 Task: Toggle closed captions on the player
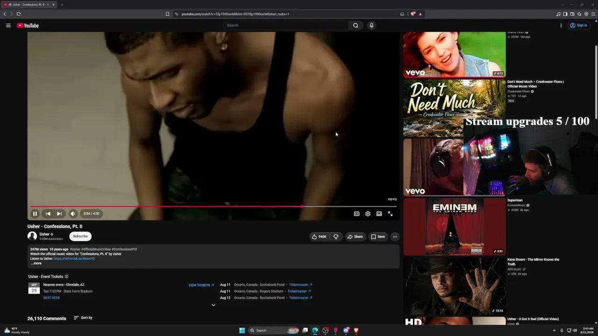356,214
